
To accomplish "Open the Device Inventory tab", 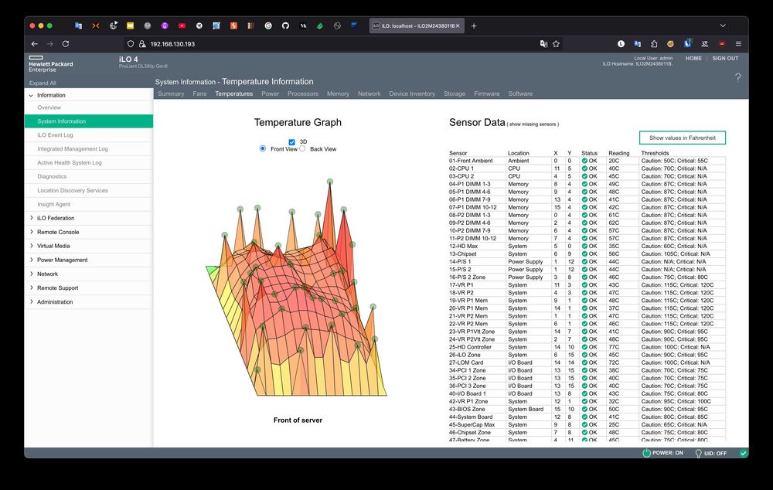I will 411,94.
